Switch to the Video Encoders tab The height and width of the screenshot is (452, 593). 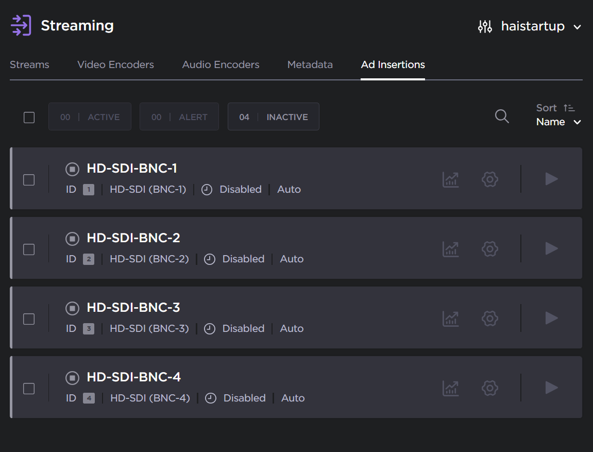pyautogui.click(x=115, y=64)
